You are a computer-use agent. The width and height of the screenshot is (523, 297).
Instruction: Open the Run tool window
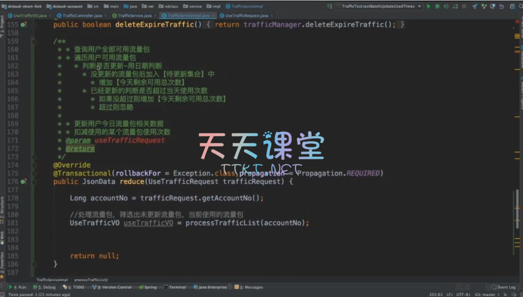point(19,287)
